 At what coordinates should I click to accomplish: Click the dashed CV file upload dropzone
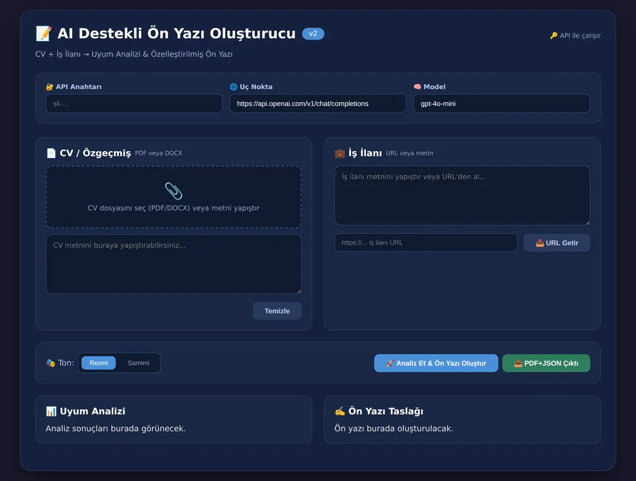click(174, 197)
